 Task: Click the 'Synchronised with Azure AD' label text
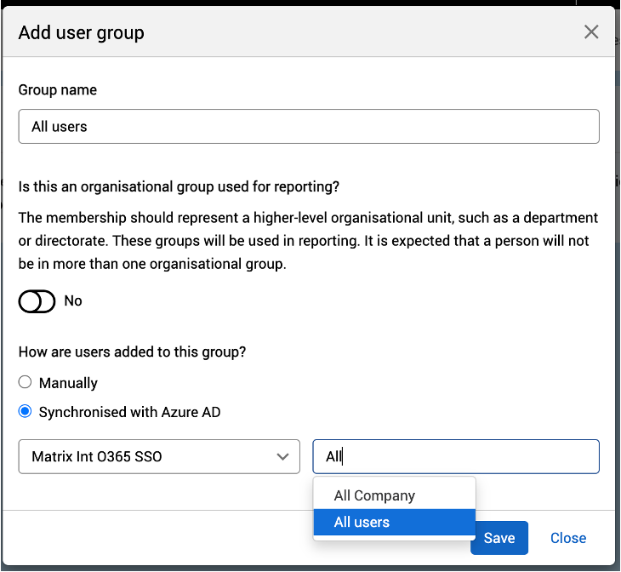point(129,412)
